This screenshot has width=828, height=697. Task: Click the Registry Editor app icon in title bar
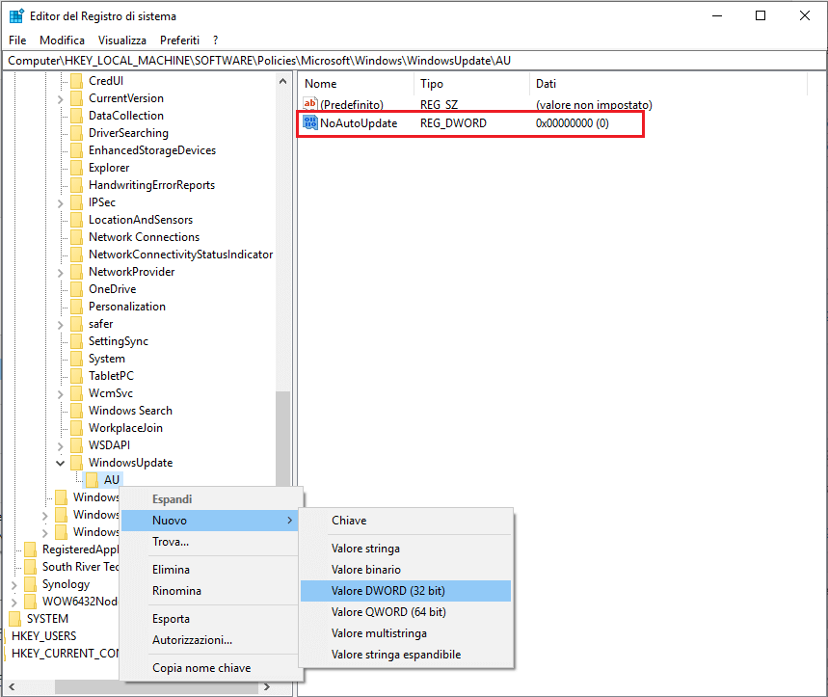click(x=16, y=15)
